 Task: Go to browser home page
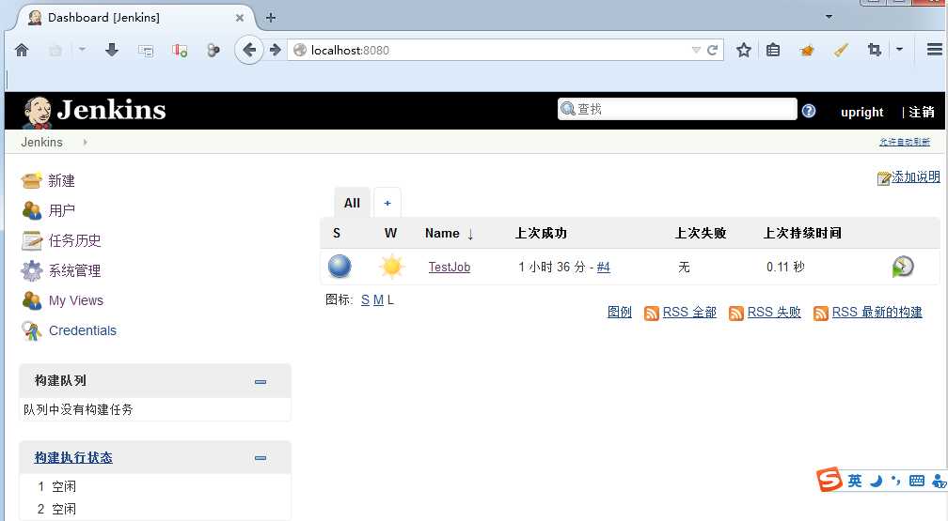click(22, 50)
